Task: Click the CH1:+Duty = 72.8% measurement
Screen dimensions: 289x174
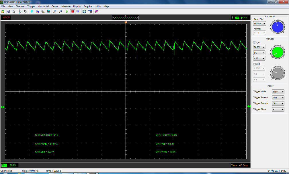Action: pyautogui.click(x=166, y=135)
